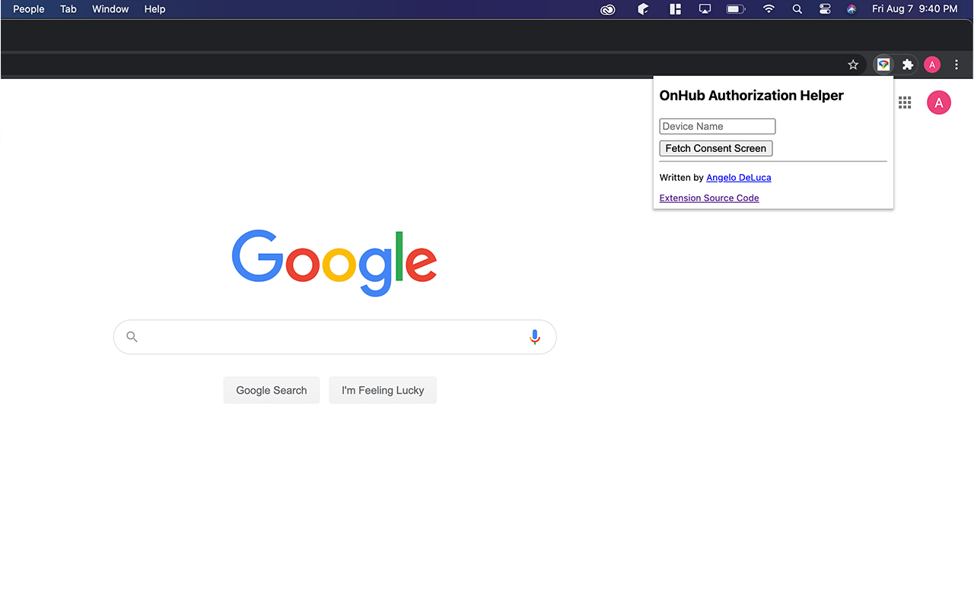
Task: Click I'm Feeling Lucky button
Action: tap(383, 390)
